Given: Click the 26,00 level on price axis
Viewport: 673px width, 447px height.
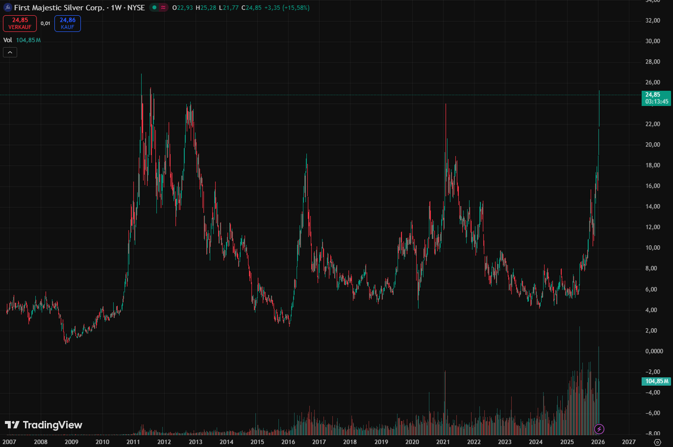Looking at the screenshot, I should [x=652, y=83].
